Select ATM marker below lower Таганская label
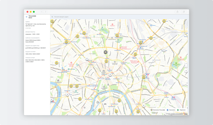Viewport: 213px width, 125px height. pos(138,112)
